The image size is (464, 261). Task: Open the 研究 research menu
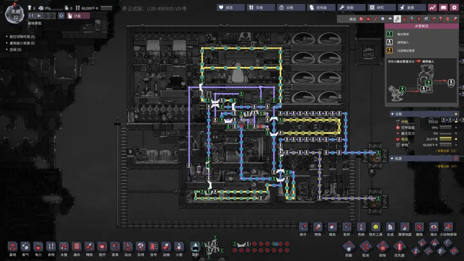click(381, 8)
